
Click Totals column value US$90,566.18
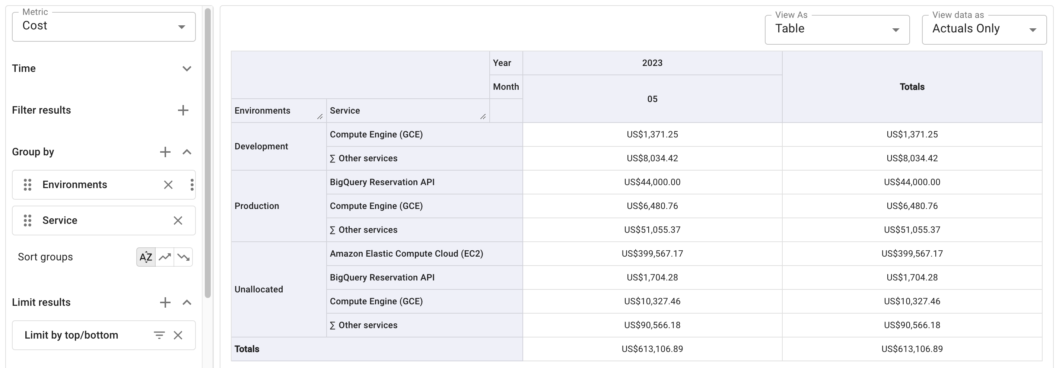(912, 325)
